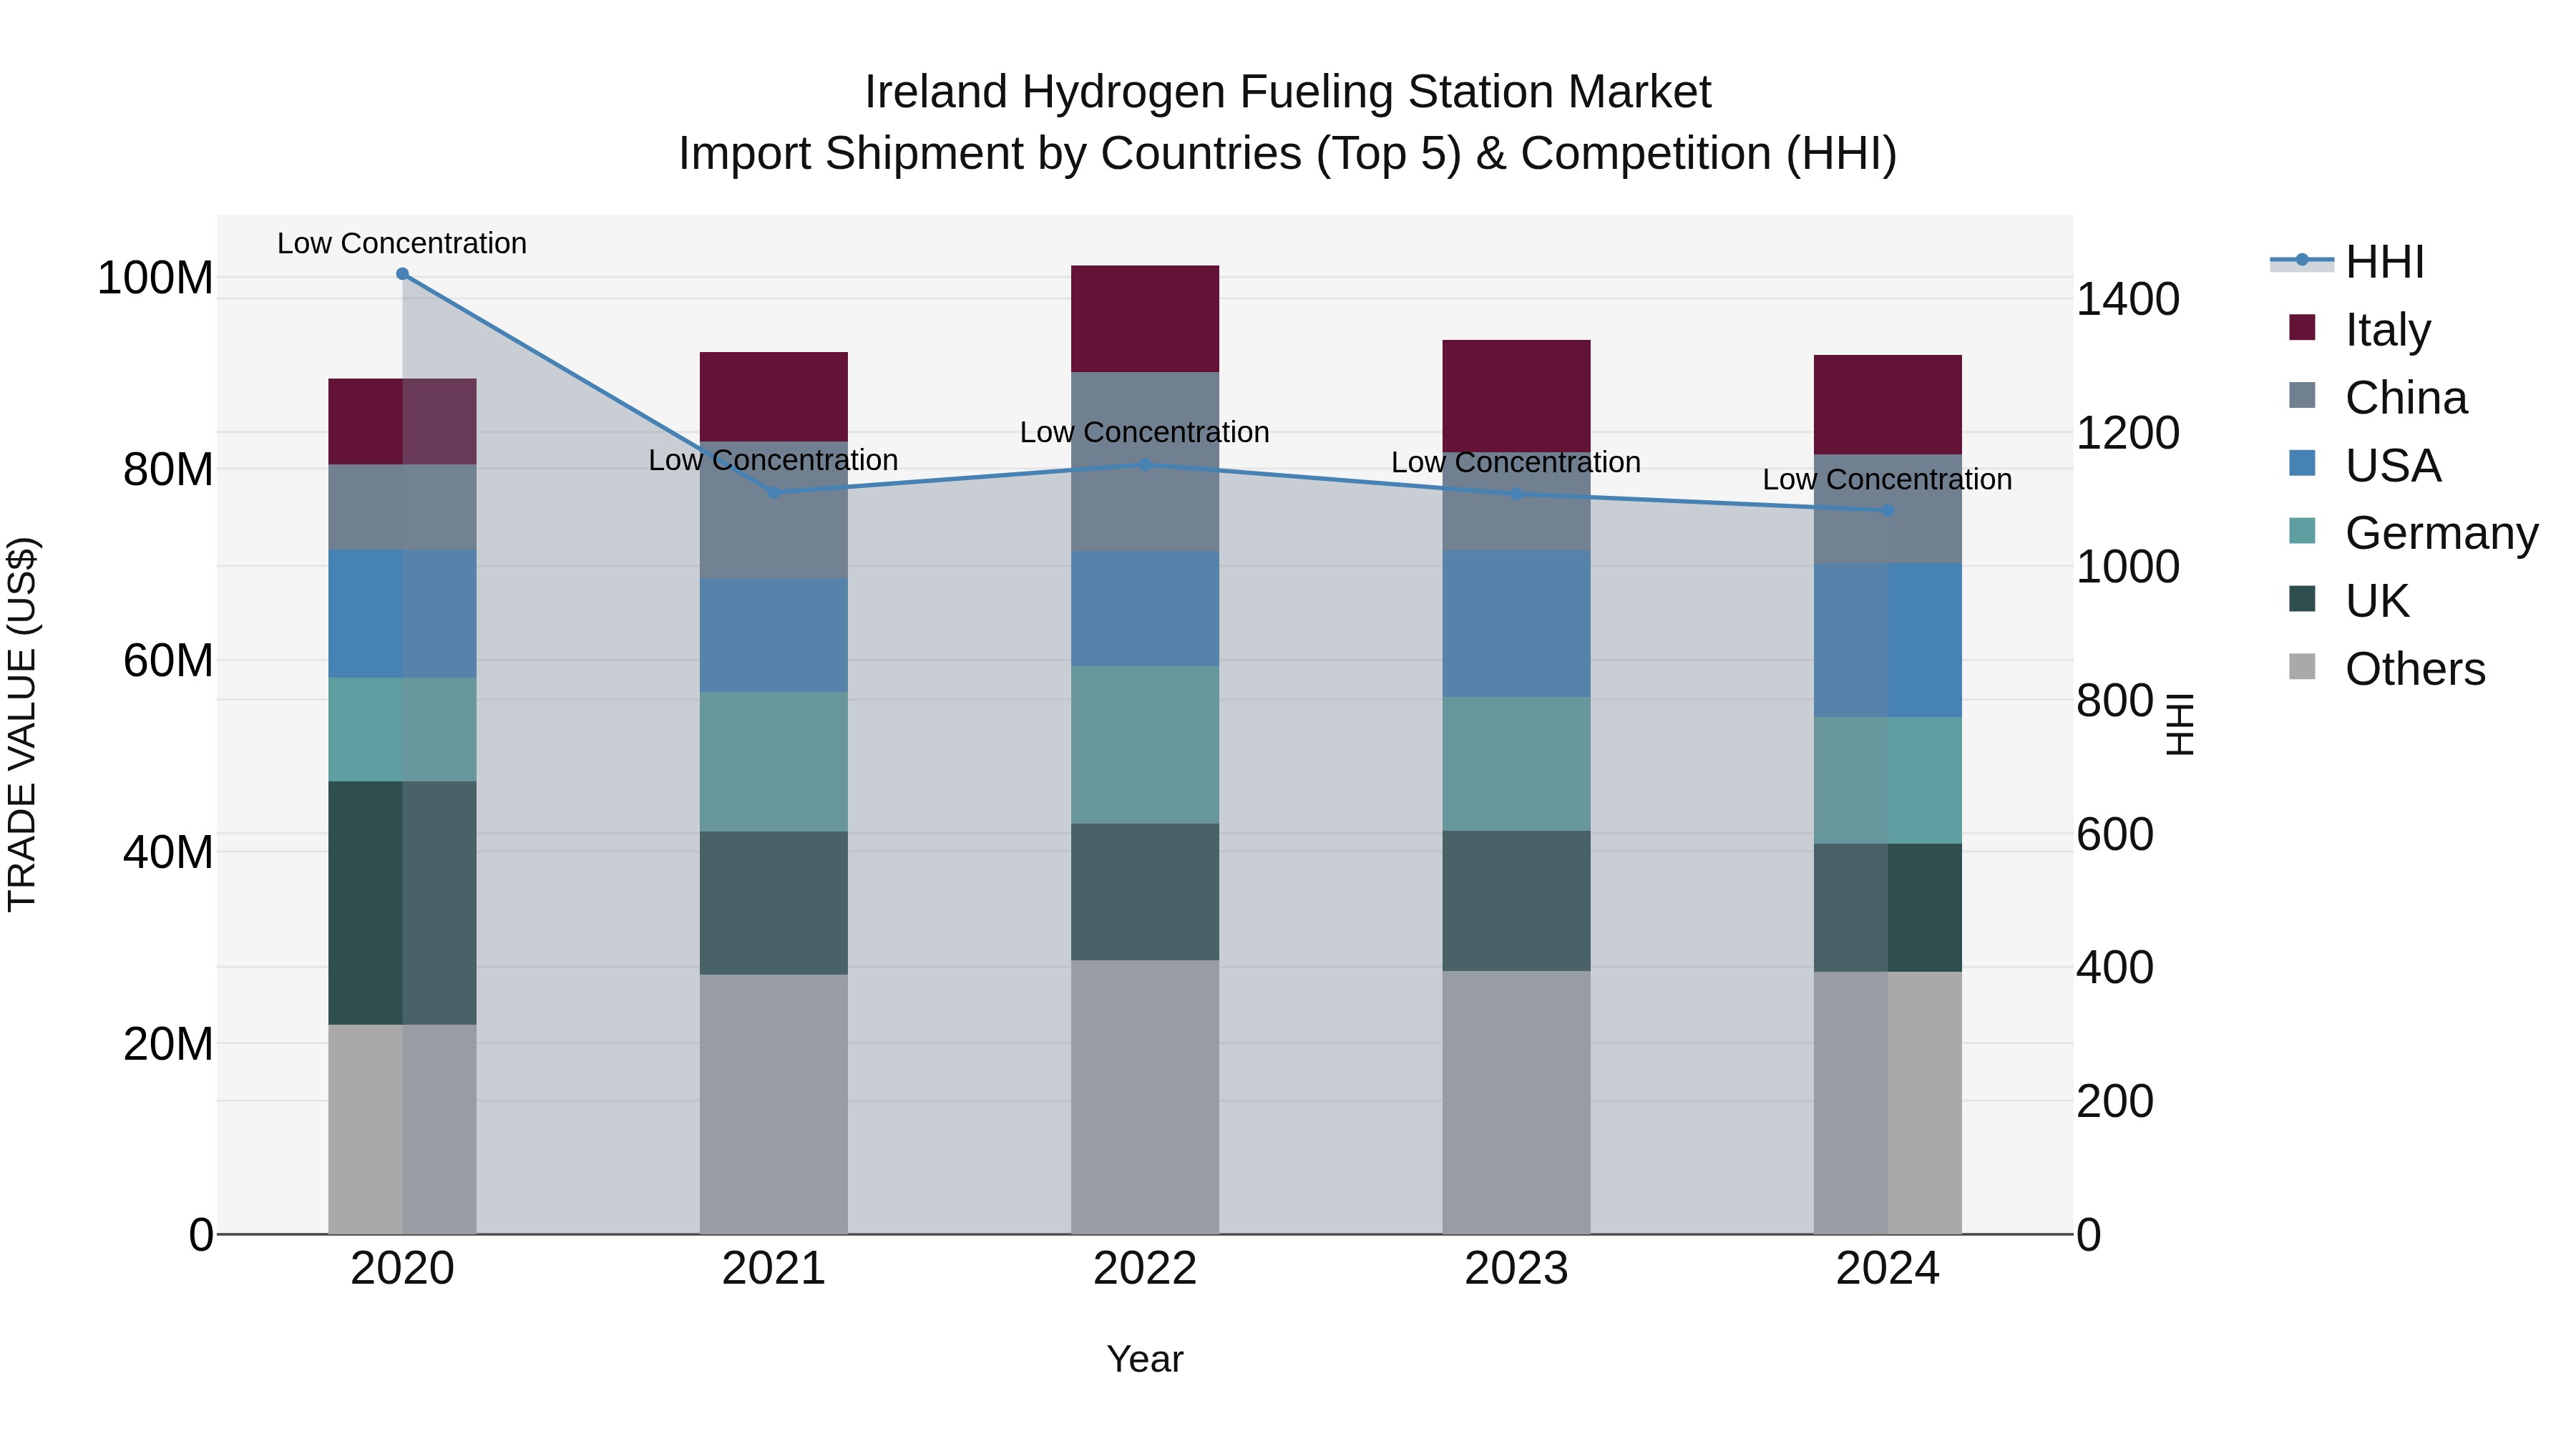The height and width of the screenshot is (1449, 2576).
Task: Click the HHI line marker for 2022
Action: (1145, 465)
